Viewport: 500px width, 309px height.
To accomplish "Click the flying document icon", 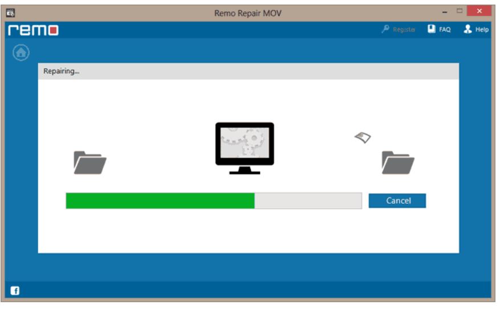I will (x=363, y=137).
